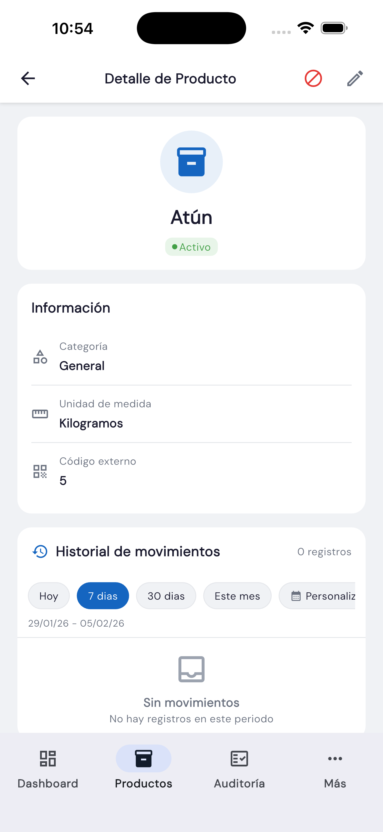This screenshot has width=383, height=832.
Task: Open the Más menu
Action: click(x=335, y=769)
